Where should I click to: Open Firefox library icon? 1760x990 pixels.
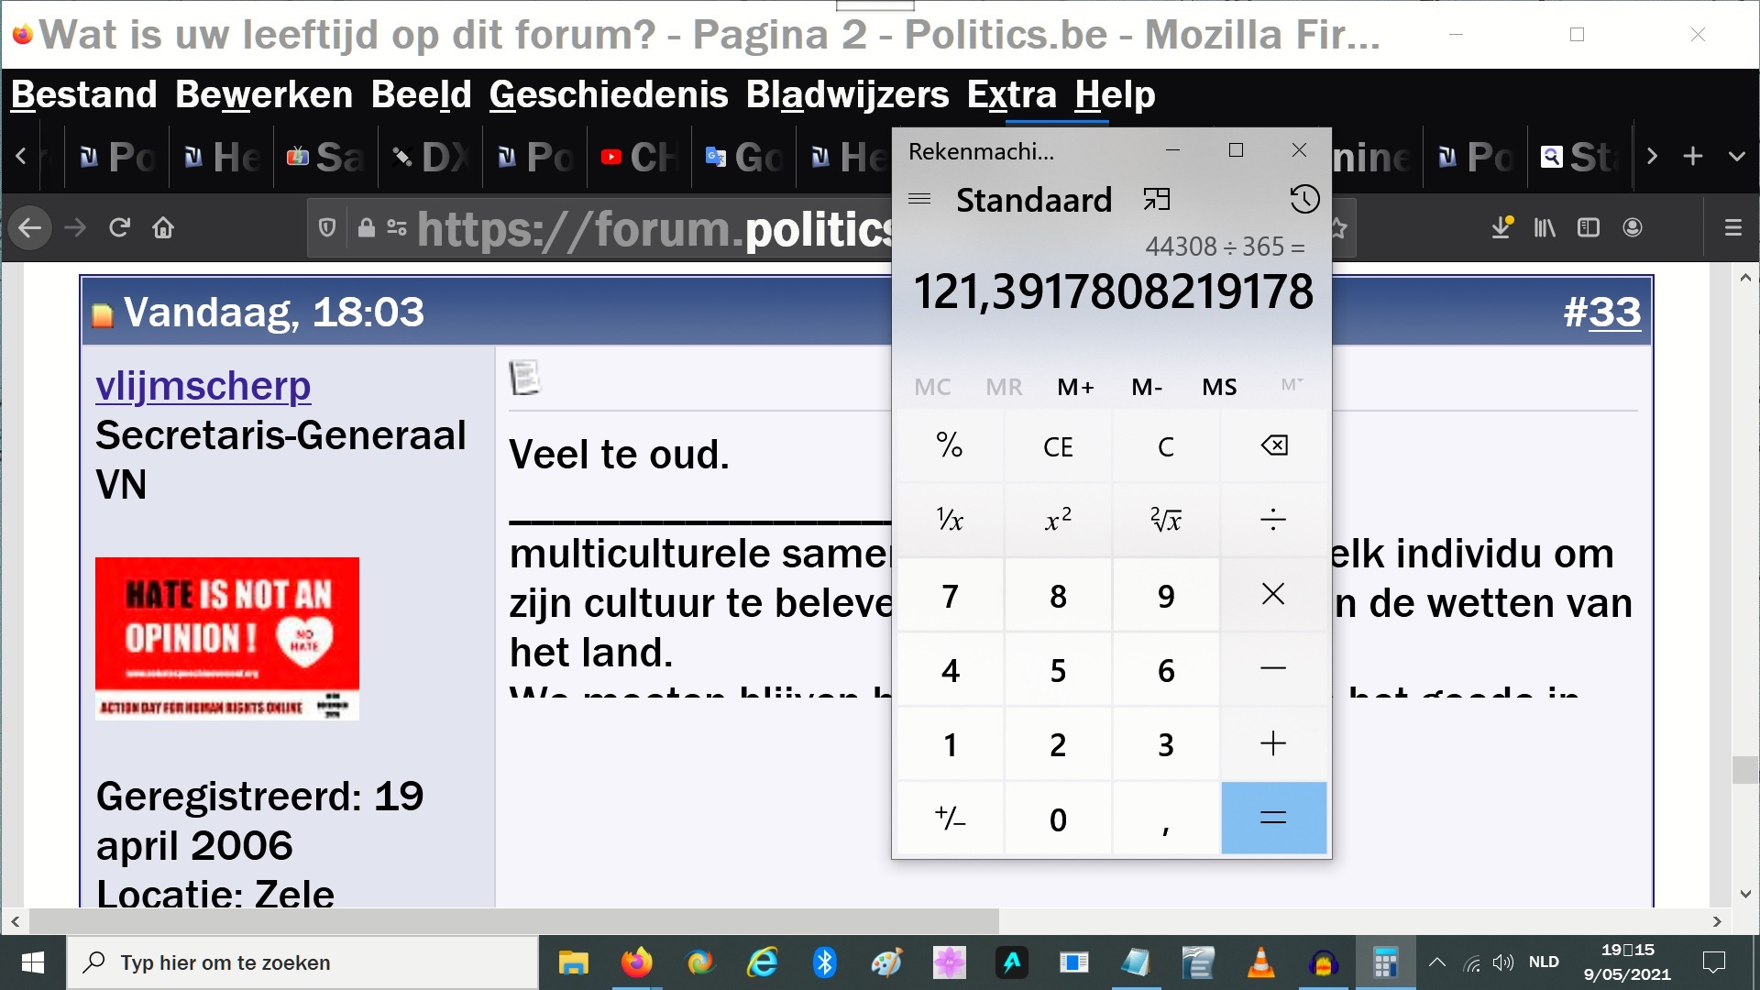[x=1545, y=227]
